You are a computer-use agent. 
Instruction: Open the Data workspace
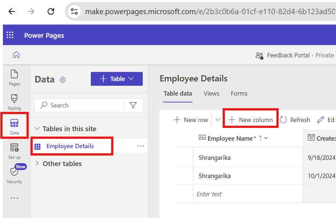[x=14, y=126]
